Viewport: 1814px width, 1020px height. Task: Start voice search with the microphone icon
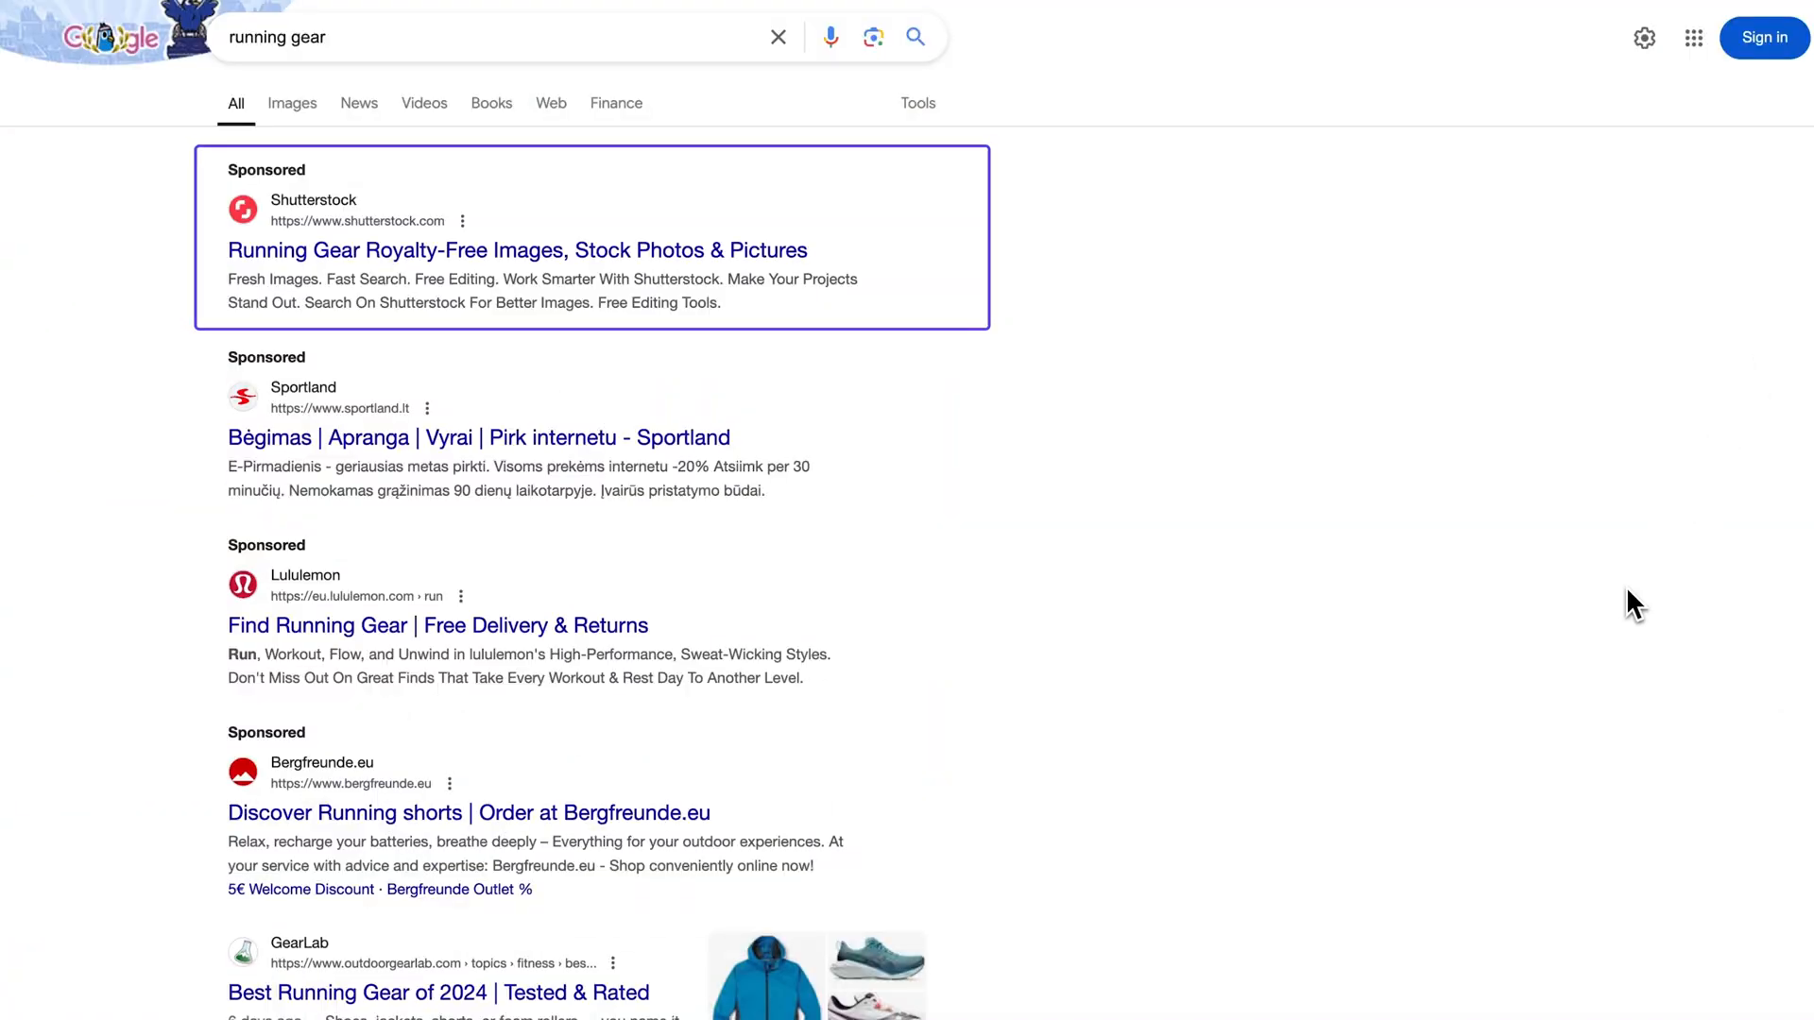830,37
